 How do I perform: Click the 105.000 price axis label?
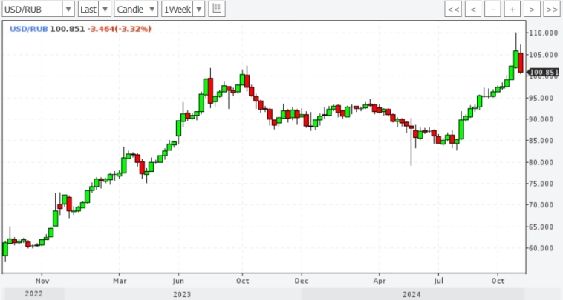coord(544,55)
